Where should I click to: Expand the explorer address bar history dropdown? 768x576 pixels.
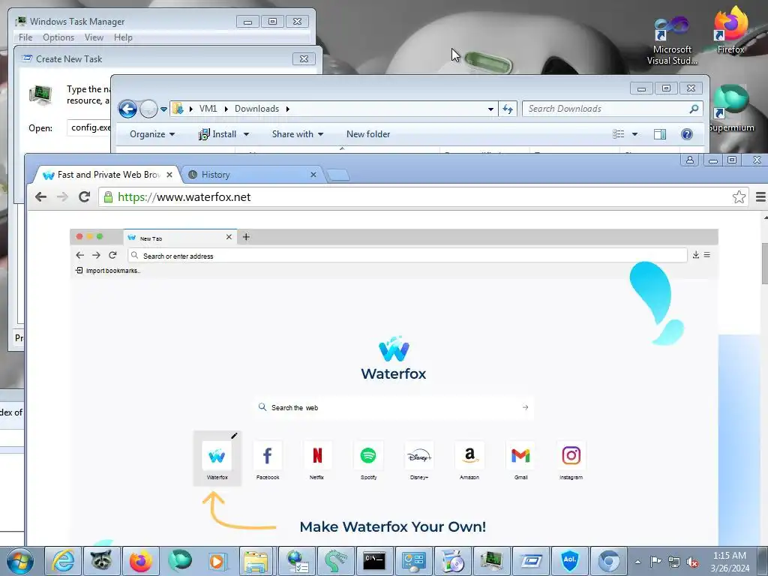pos(490,109)
